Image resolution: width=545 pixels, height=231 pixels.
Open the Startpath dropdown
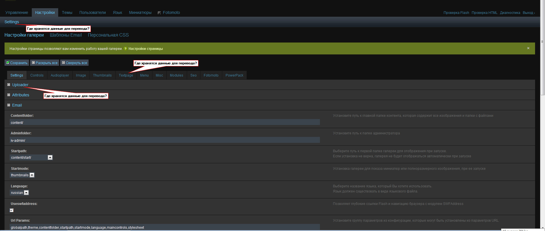(x=31, y=158)
